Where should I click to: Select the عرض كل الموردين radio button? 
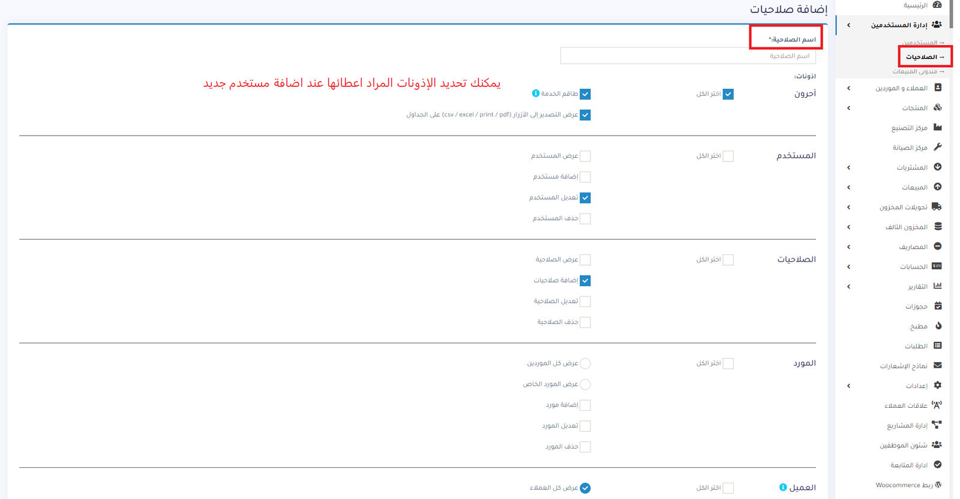[585, 363]
